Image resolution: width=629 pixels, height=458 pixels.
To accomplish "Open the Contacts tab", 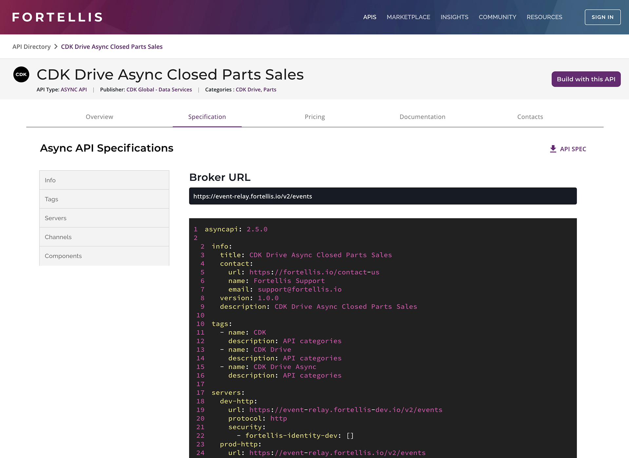I will pyautogui.click(x=530, y=117).
